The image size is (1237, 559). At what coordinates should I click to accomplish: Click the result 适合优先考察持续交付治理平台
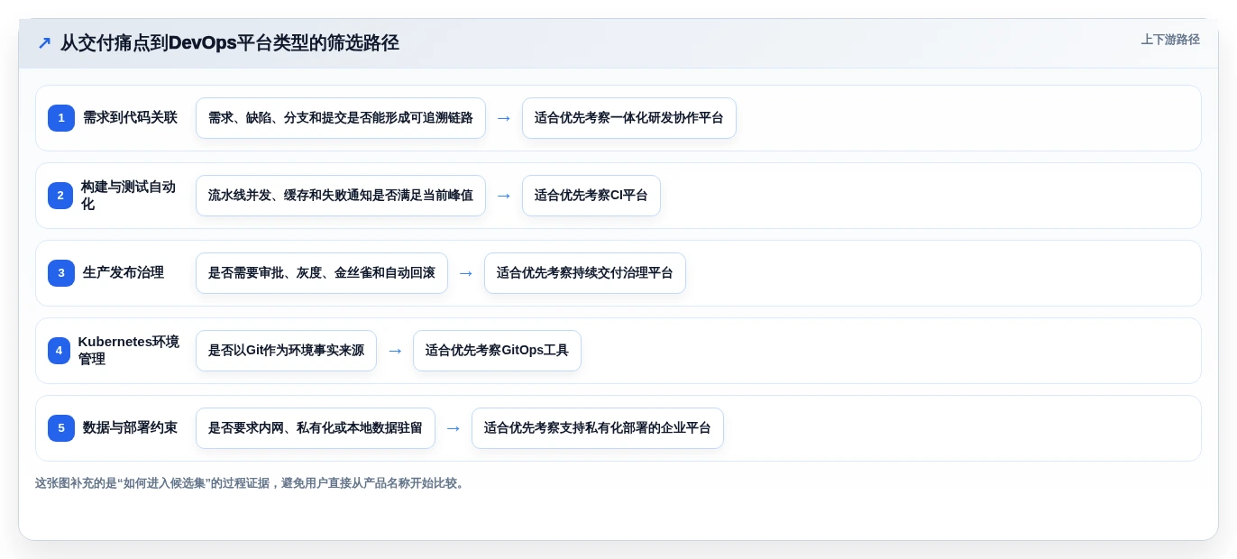pyautogui.click(x=585, y=273)
